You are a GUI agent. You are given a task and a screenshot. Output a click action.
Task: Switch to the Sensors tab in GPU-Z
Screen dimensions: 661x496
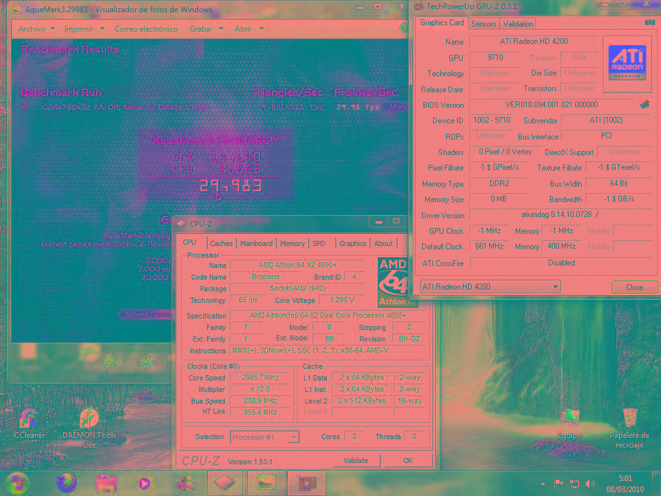point(483,24)
